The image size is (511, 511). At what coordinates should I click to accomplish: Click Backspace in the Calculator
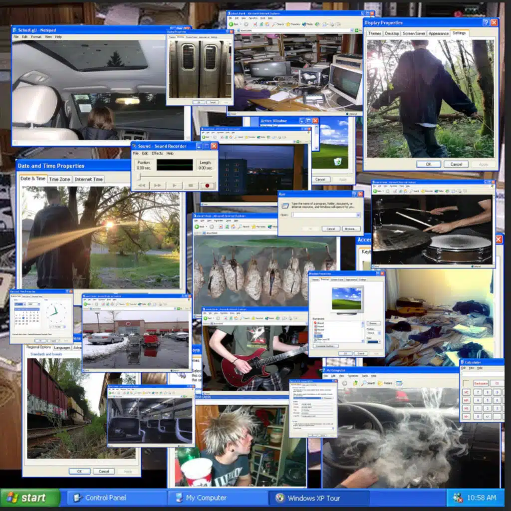click(x=481, y=383)
